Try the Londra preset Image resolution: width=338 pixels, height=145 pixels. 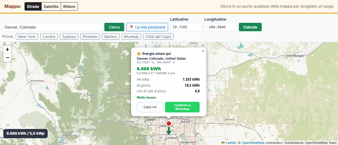point(49,37)
